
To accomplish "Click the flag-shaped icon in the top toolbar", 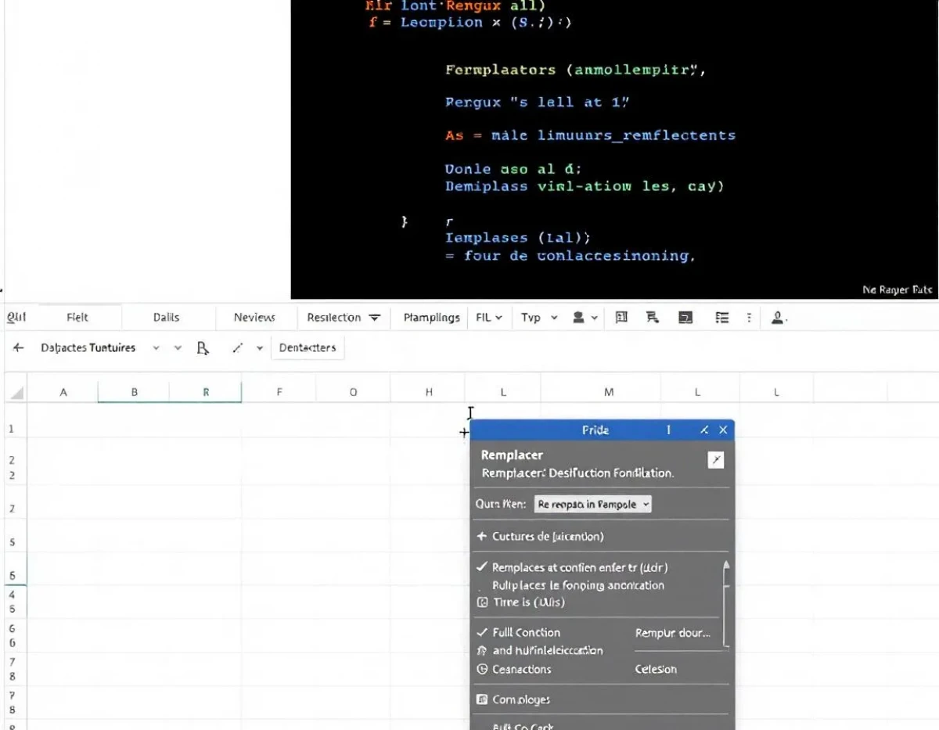I will click(652, 317).
